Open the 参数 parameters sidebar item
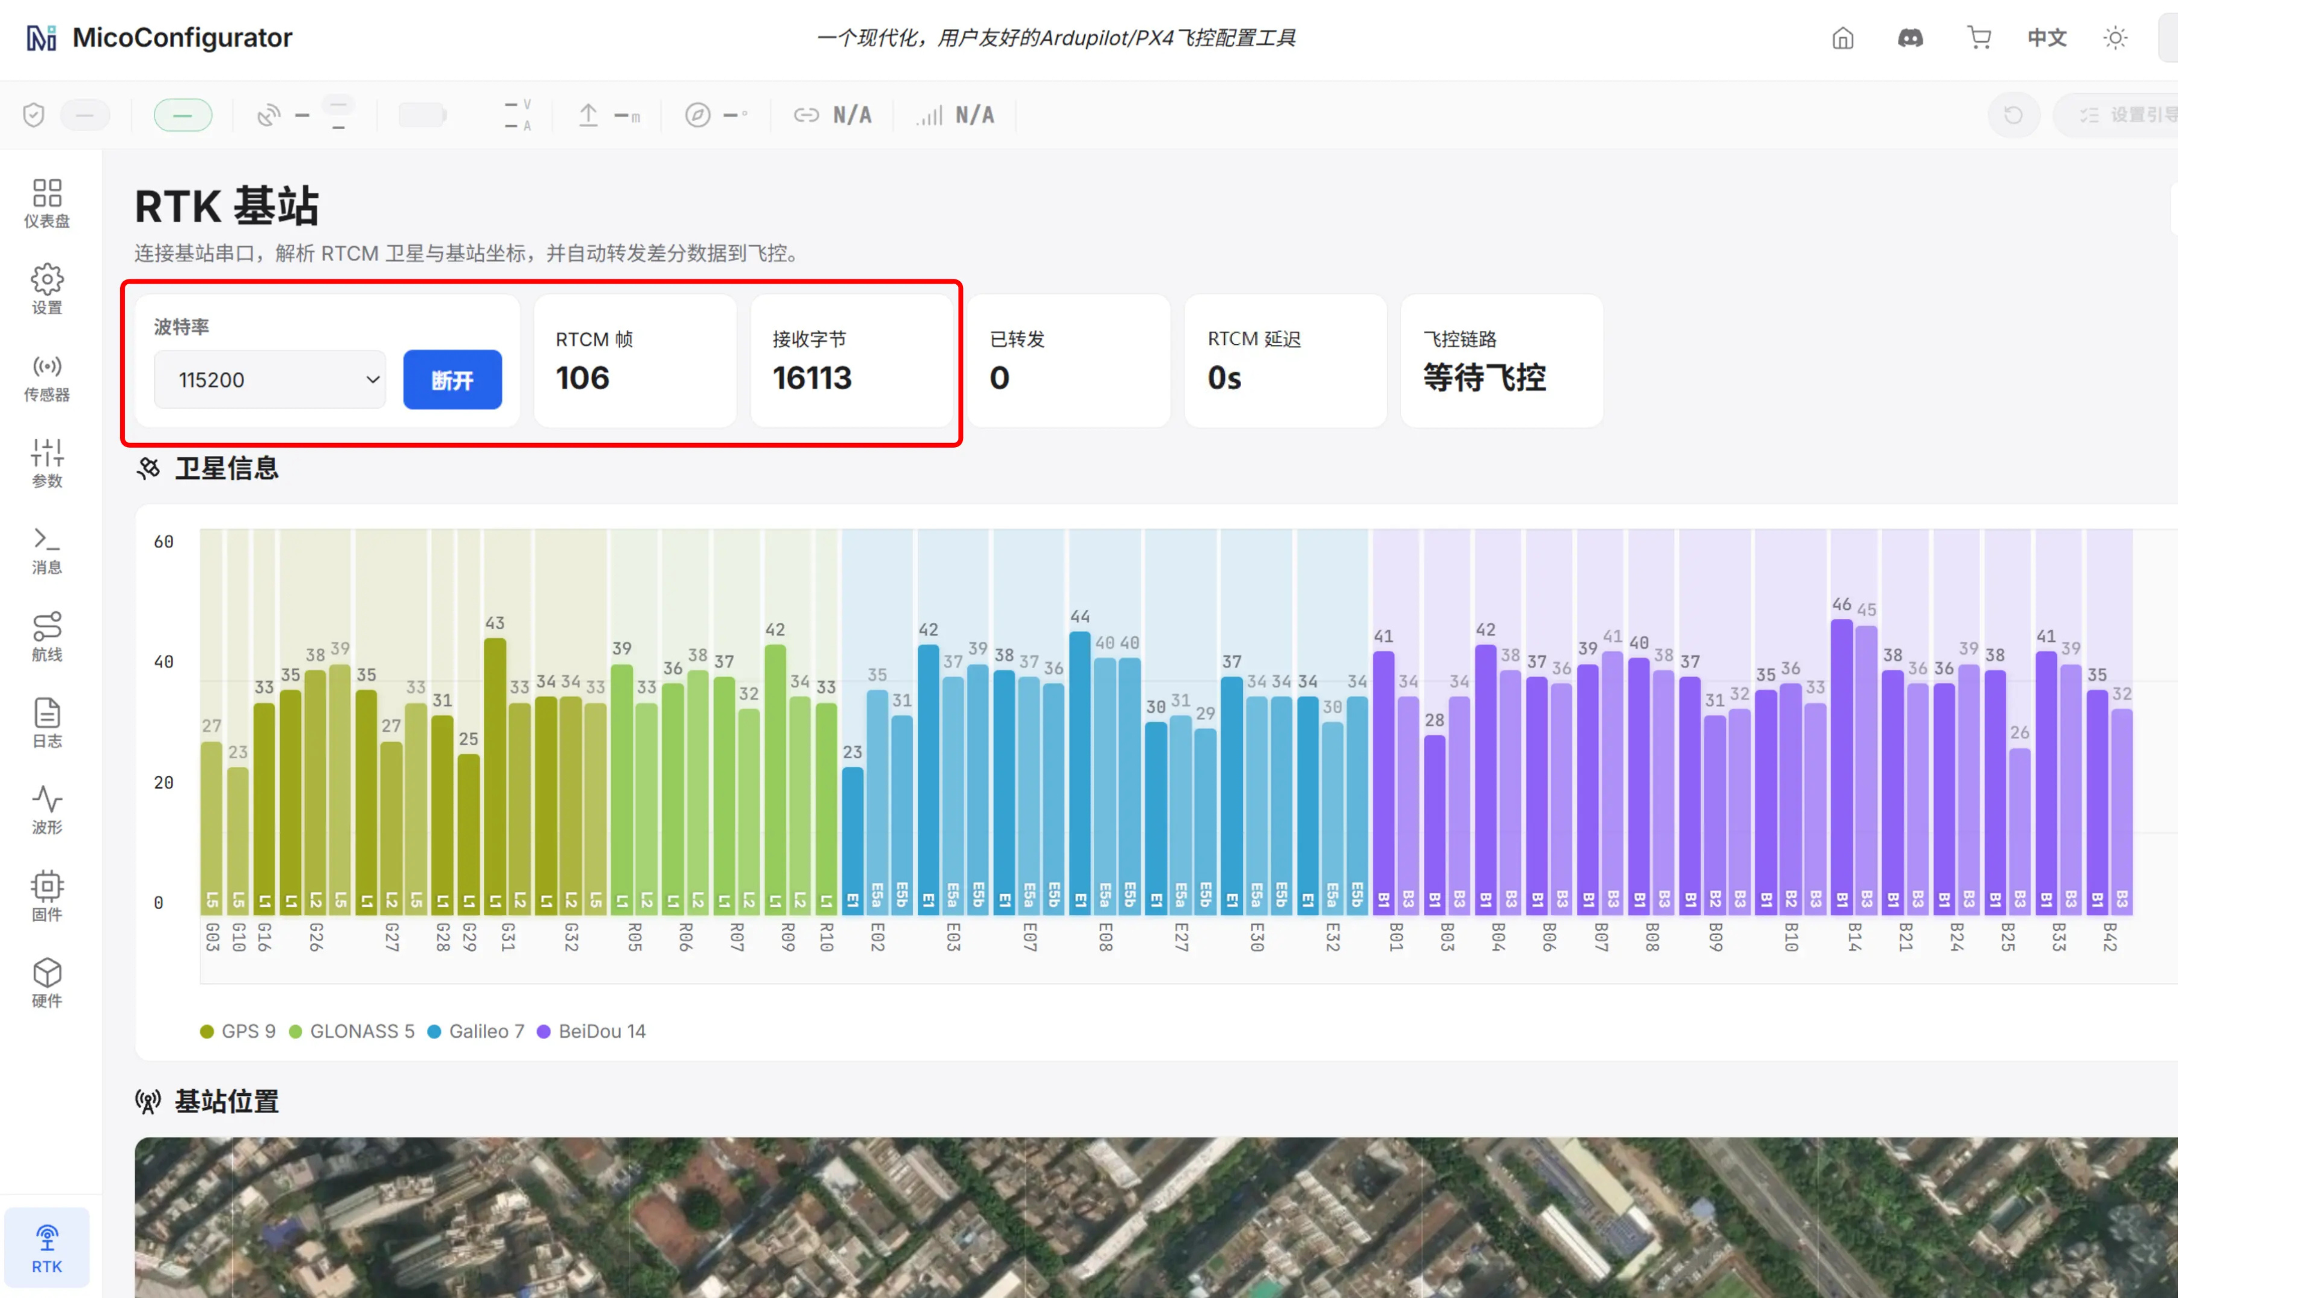This screenshot has height=1298, width=2308. pyautogui.click(x=47, y=463)
